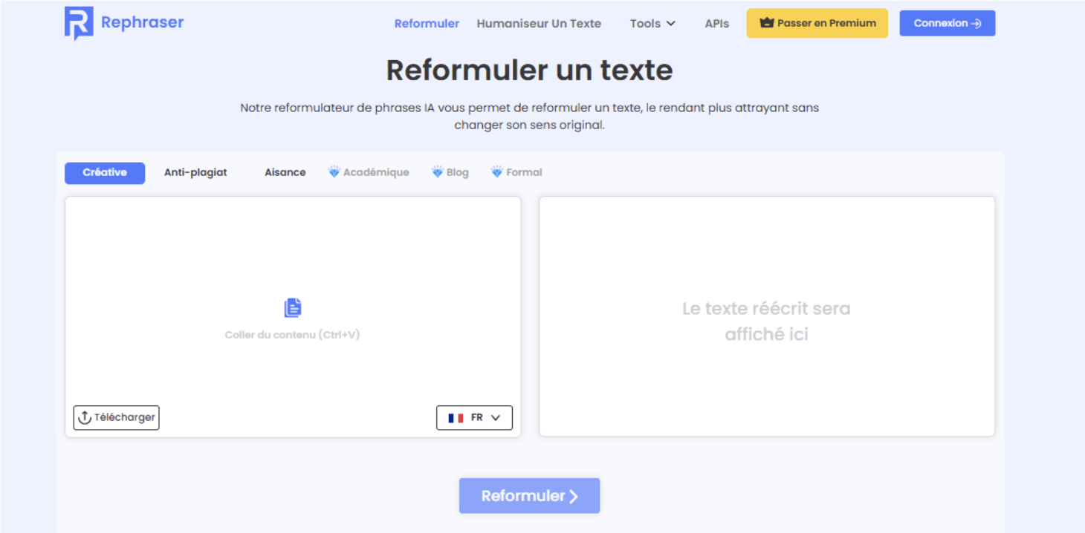Click the Rephraser logo icon

pyautogui.click(x=79, y=22)
